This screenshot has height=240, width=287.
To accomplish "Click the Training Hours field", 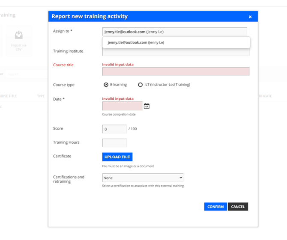I will [x=114, y=143].
